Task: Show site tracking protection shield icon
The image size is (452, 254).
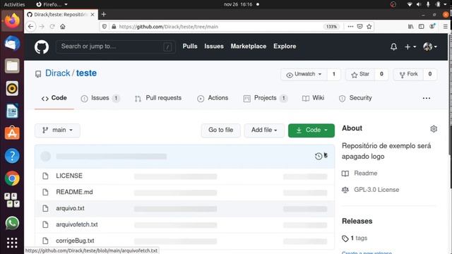Action: (105, 27)
